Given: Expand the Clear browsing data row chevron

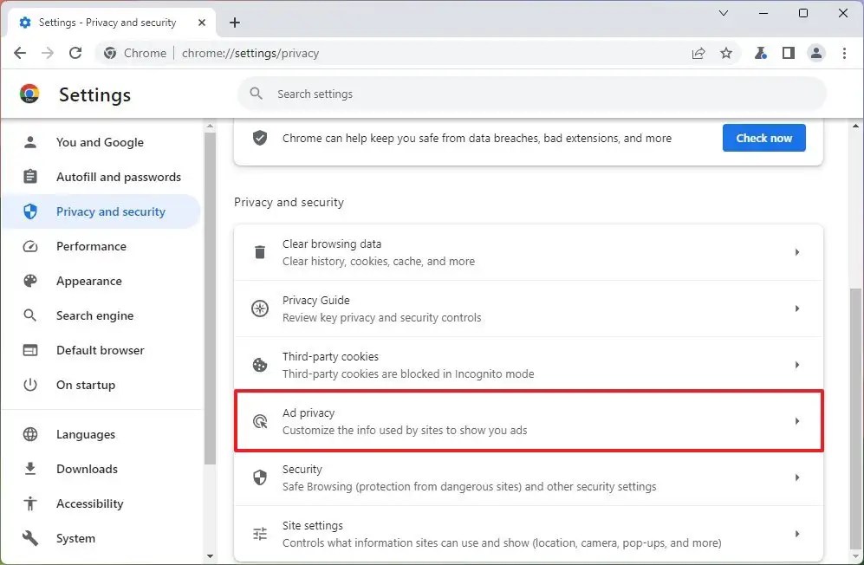Looking at the screenshot, I should pos(798,251).
